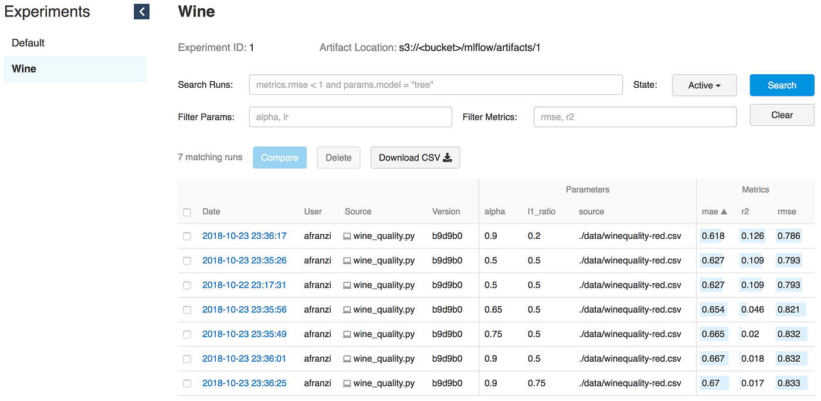Click the Delete button
The width and height of the screenshot is (821, 401).
[338, 157]
